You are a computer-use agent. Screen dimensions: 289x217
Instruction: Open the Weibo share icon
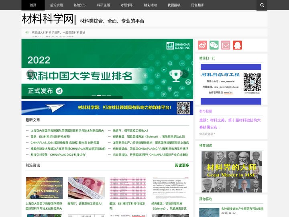pos(202,45)
